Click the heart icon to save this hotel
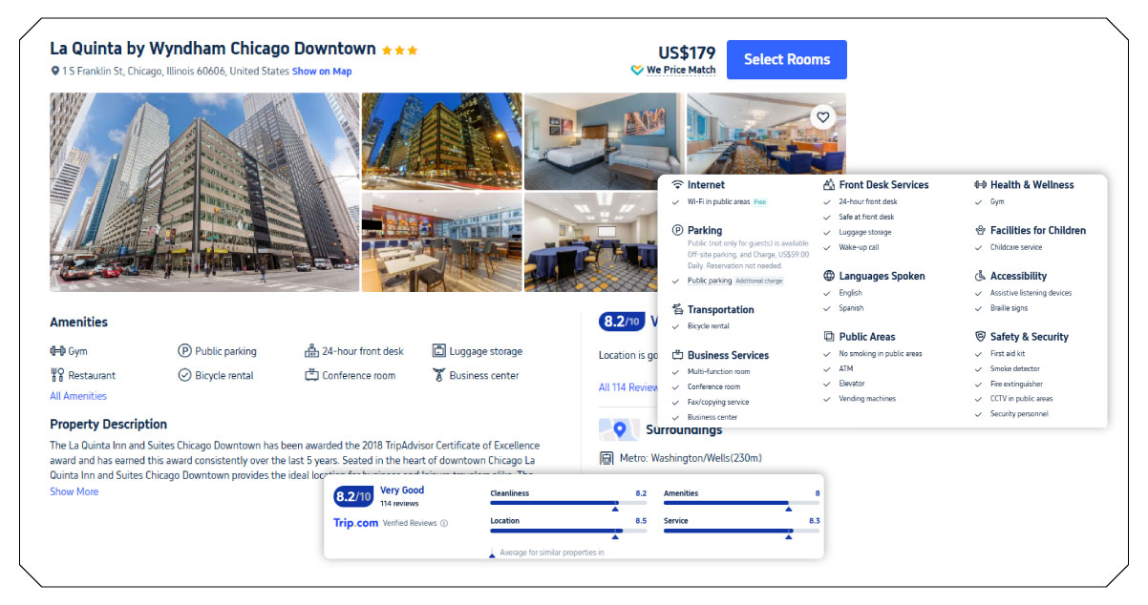 tap(822, 115)
